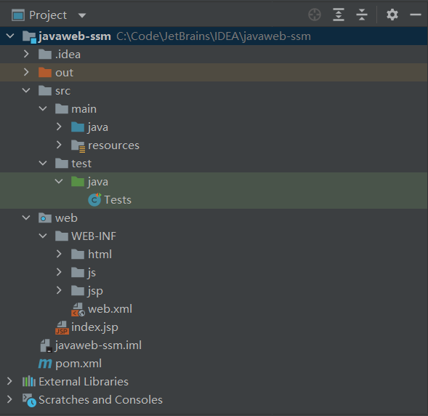Expand the html folder
Image resolution: width=428 pixels, height=416 pixels.
tap(59, 254)
